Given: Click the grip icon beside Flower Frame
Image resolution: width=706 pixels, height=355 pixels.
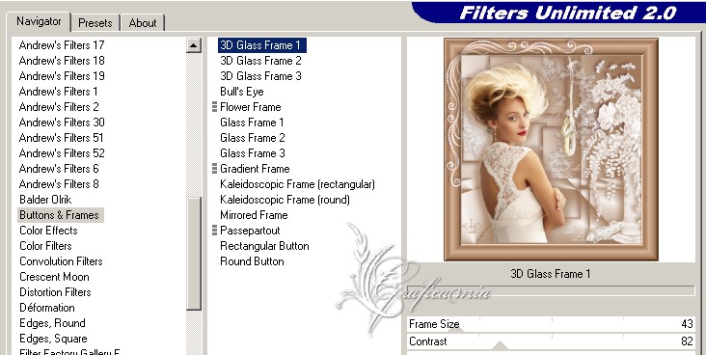Looking at the screenshot, I should click(x=214, y=107).
